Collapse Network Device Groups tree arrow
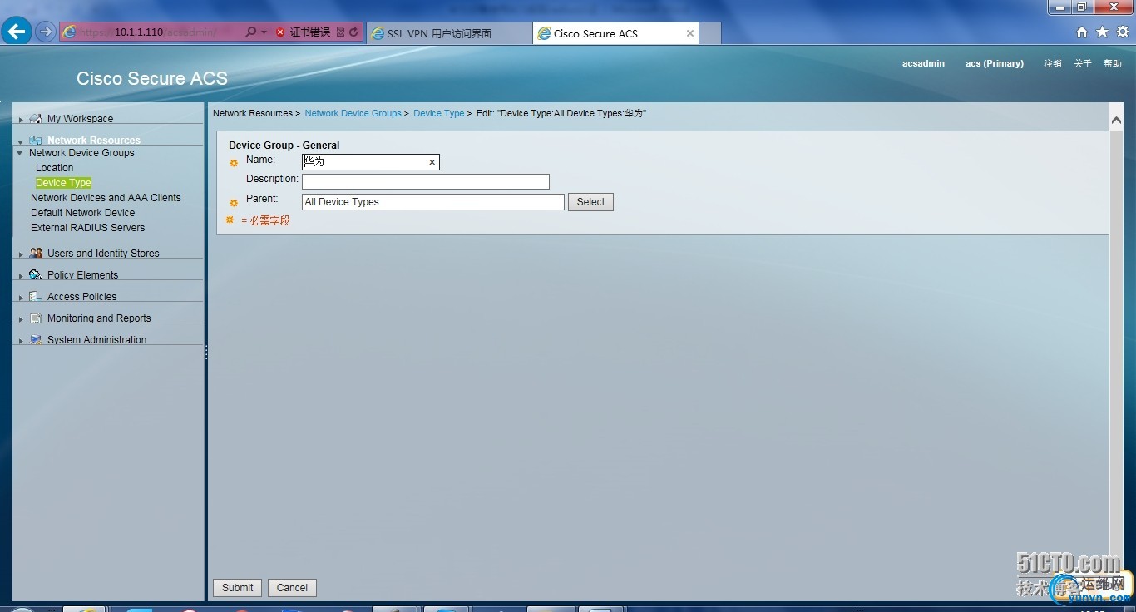The image size is (1136, 612). click(x=20, y=153)
